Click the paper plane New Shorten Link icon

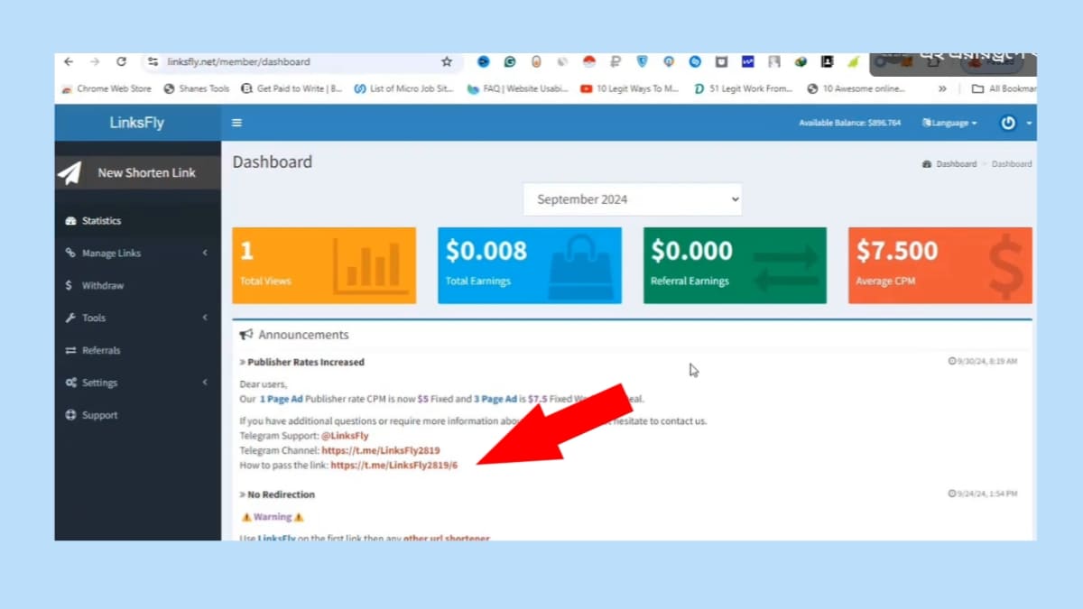[70, 172]
